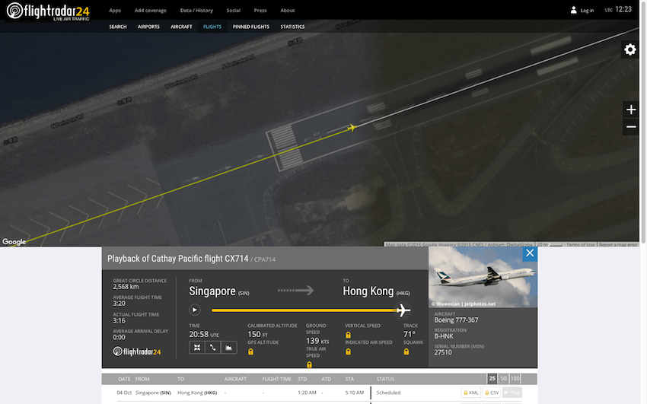
Task: Open the map Terms of Use link
Action: click(x=580, y=244)
